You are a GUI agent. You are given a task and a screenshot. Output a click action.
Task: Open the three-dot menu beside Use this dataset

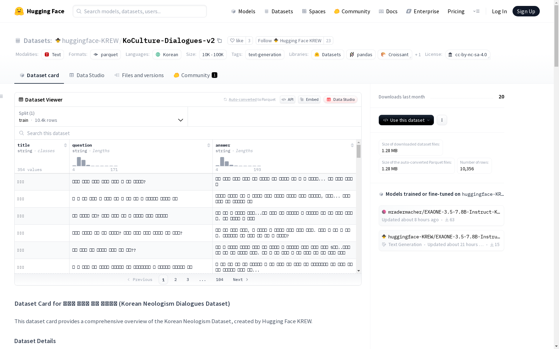click(442, 120)
